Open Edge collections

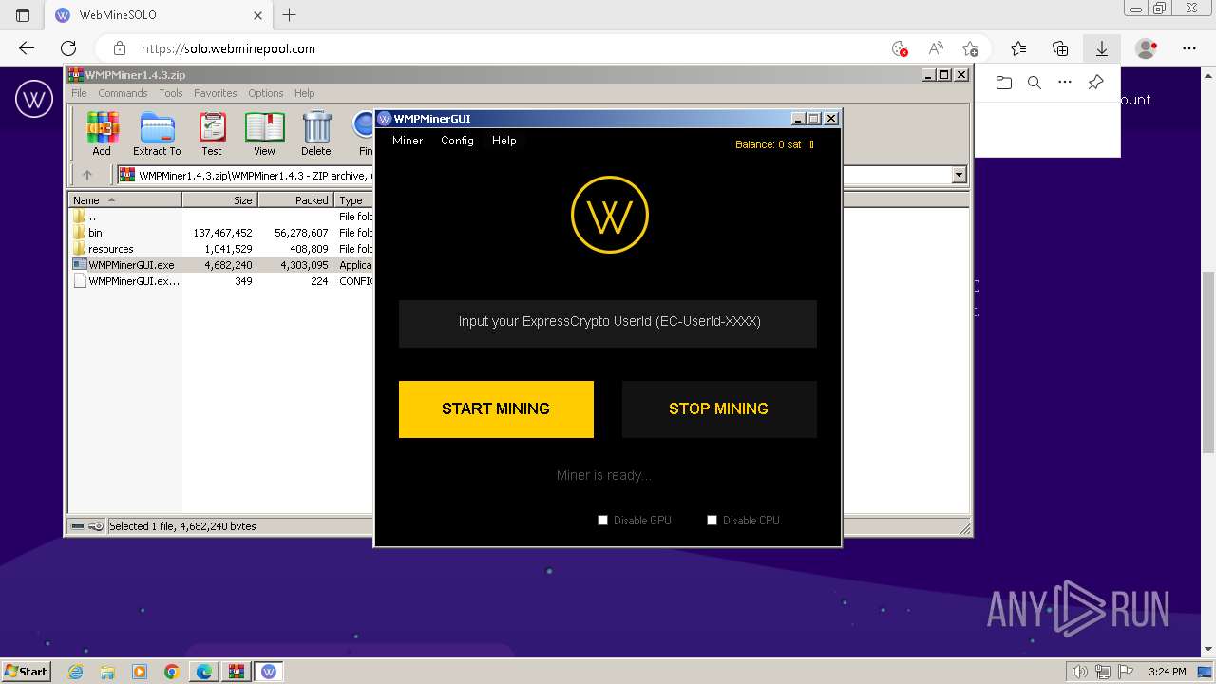(1060, 48)
